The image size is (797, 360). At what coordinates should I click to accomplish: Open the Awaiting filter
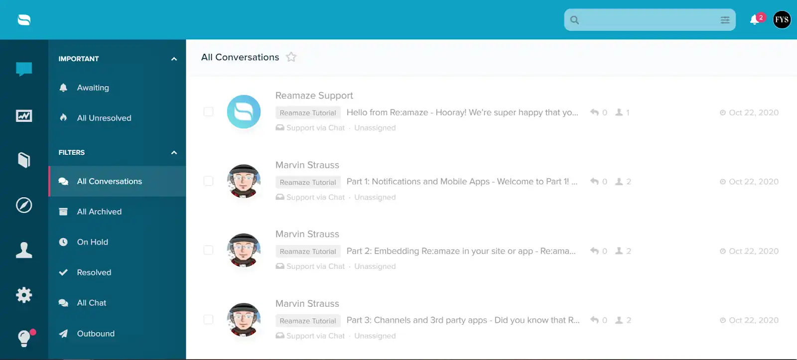117,88
